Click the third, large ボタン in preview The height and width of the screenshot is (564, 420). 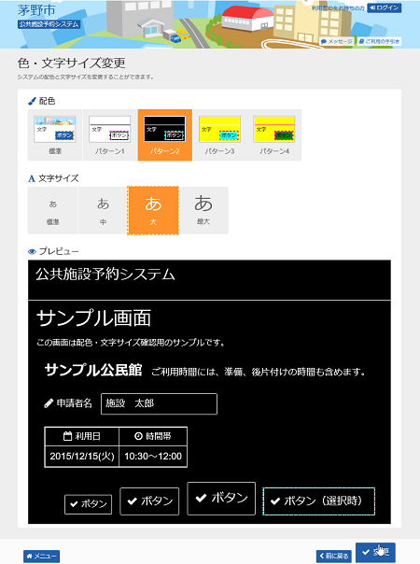point(221,499)
